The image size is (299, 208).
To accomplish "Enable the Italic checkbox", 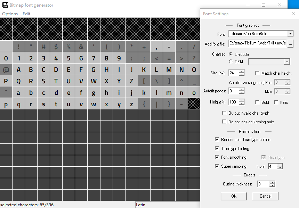I will (x=276, y=102).
